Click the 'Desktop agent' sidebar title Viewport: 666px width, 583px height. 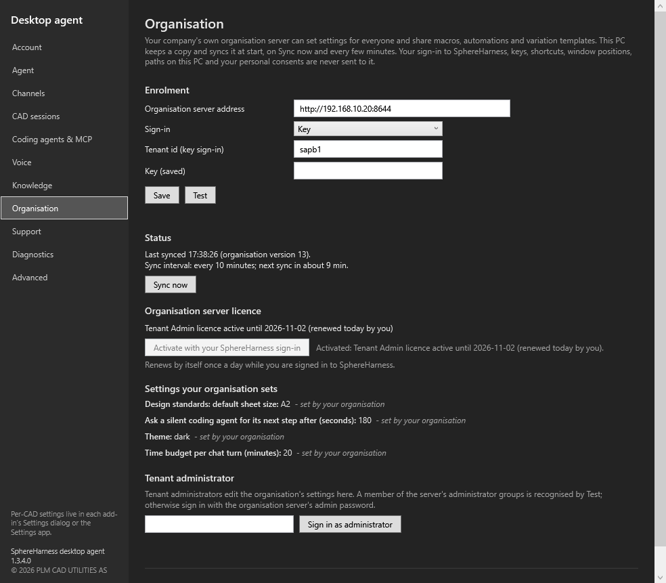(47, 20)
